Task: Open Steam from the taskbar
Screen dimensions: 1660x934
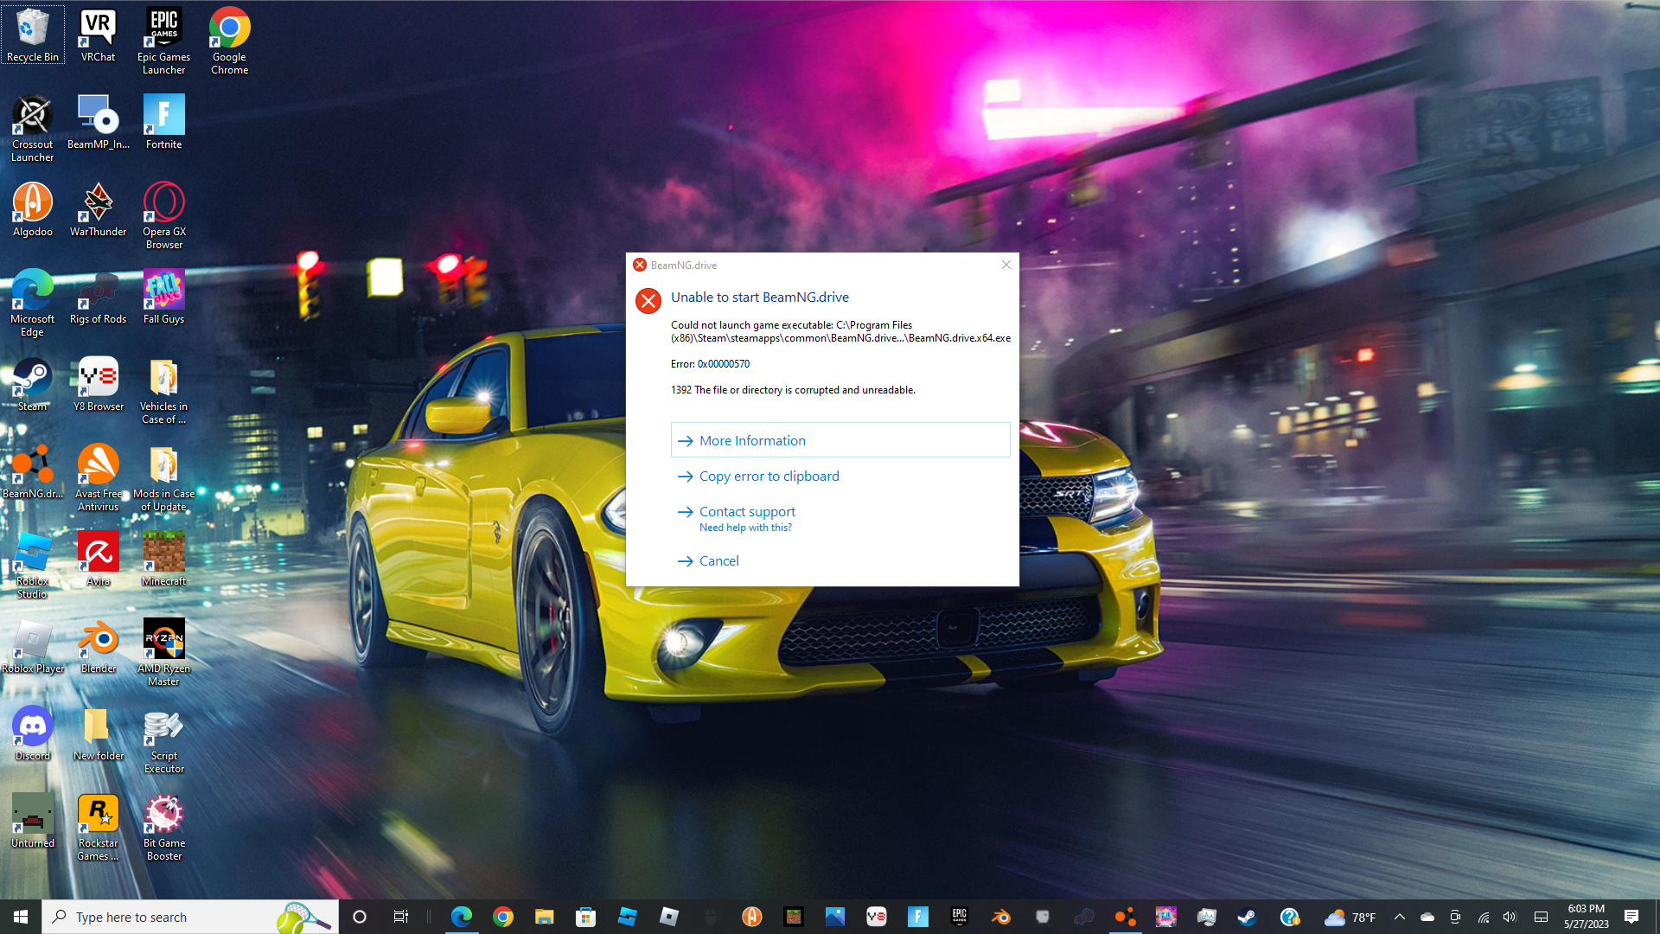Action: (1248, 917)
